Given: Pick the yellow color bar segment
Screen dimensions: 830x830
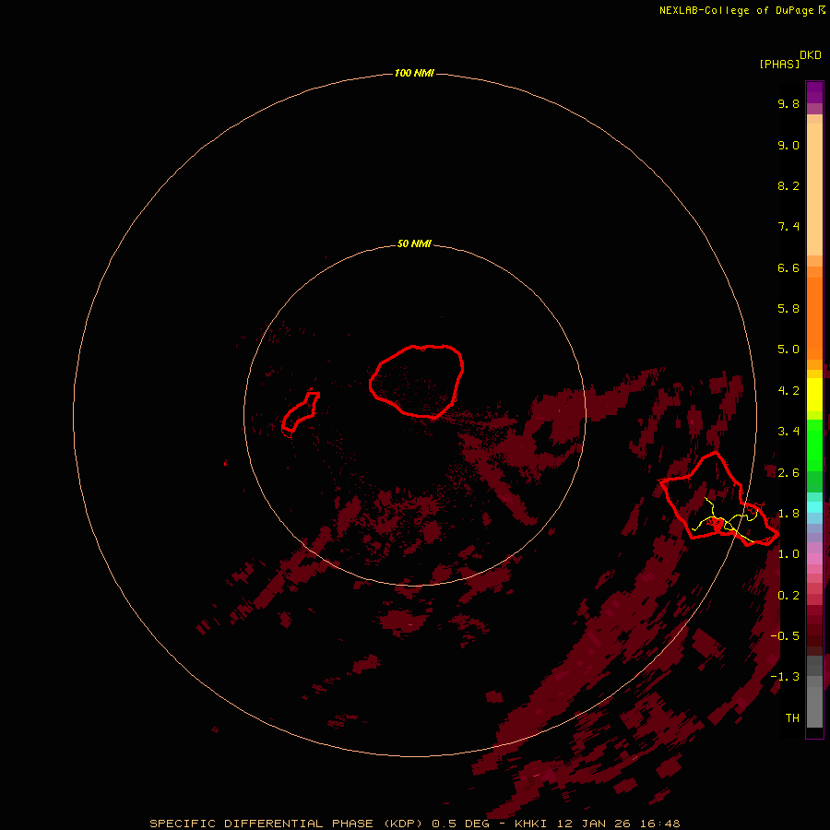Looking at the screenshot, I should coord(814,395).
